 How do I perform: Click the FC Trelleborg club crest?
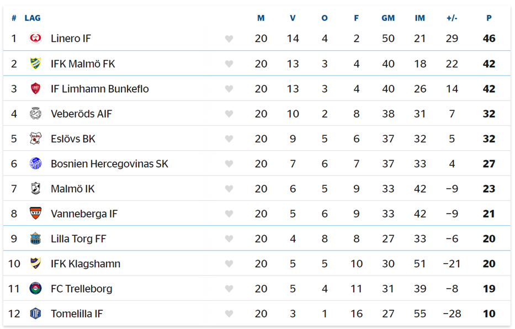35,289
